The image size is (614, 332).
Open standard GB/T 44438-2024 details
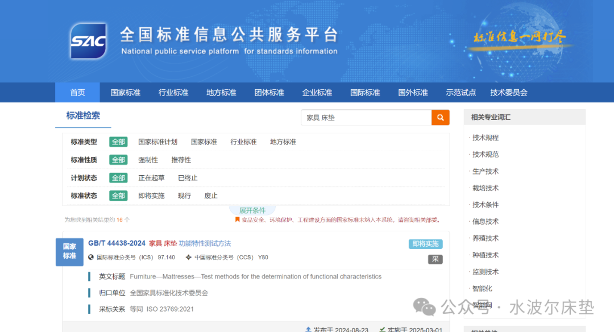point(116,243)
